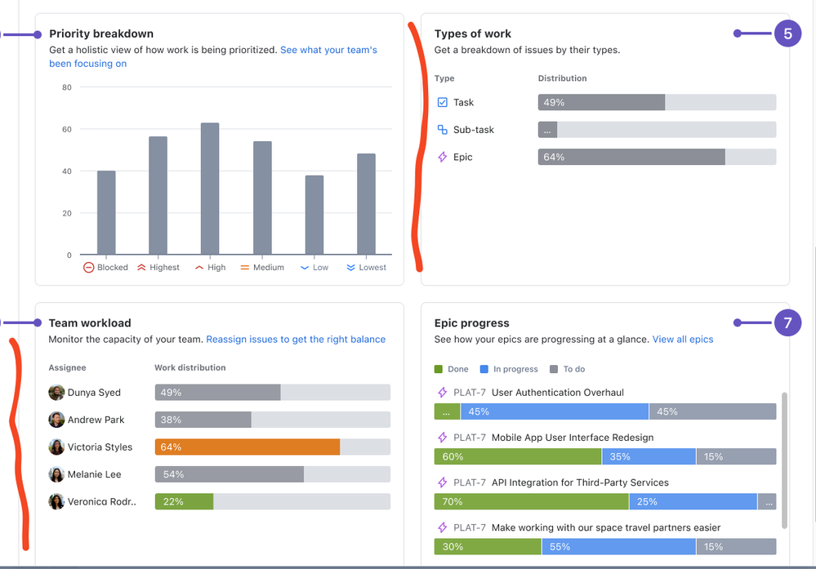Click the purple number 7 annotation marker
Screen dimensions: 816x569
tap(788, 323)
